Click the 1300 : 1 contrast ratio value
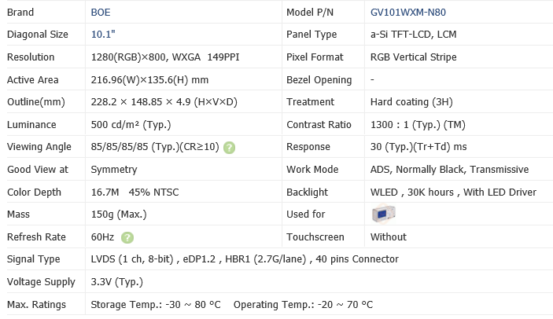Screen dimensions: 553x319 [418, 124]
